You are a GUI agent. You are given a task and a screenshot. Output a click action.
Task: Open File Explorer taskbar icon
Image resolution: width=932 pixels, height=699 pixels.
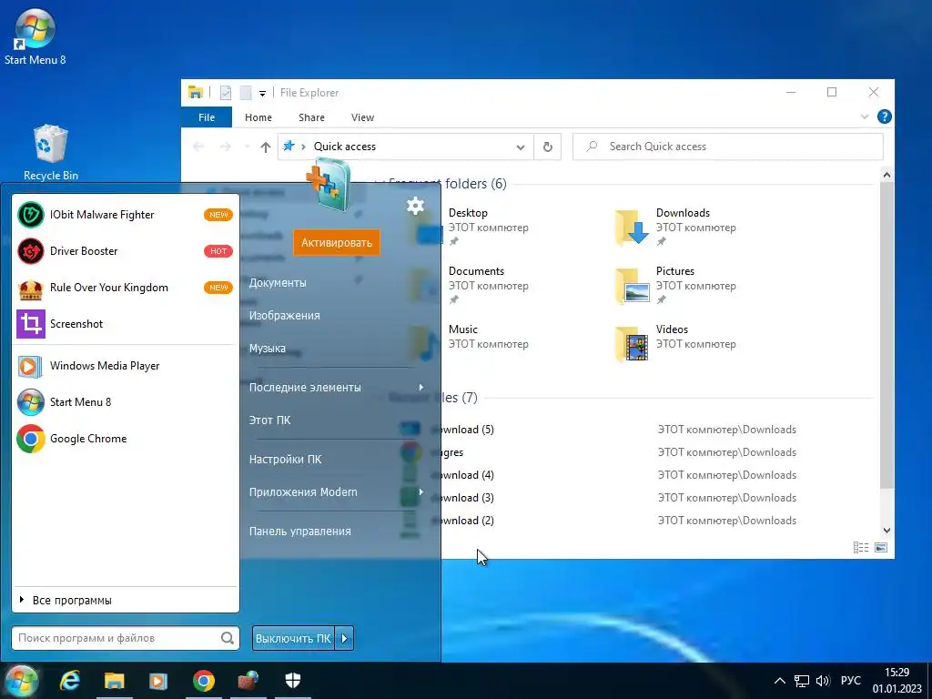[x=114, y=681]
